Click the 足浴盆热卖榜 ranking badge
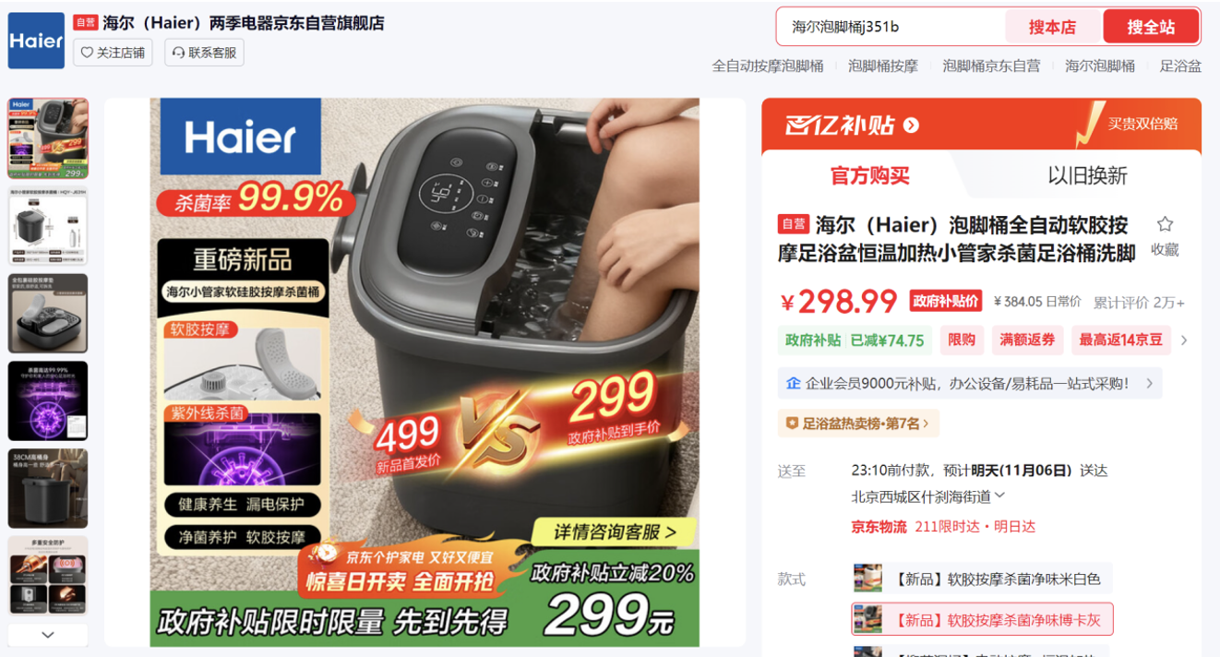 (x=858, y=424)
